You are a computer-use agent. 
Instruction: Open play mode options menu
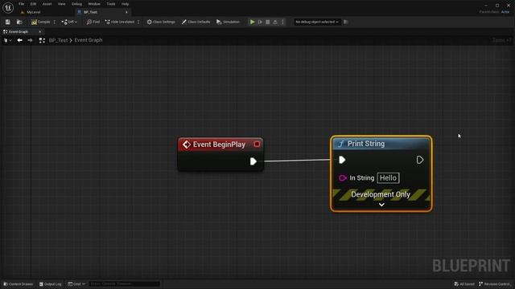point(282,22)
